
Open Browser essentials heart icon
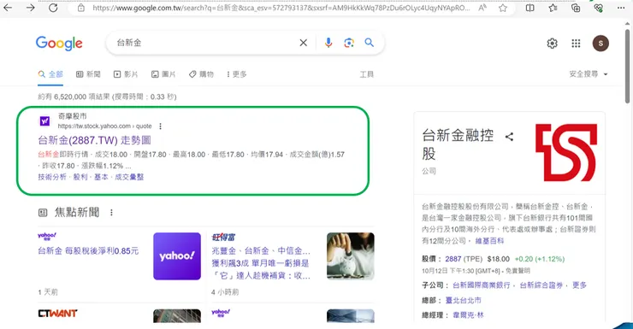pyautogui.click(x=599, y=8)
